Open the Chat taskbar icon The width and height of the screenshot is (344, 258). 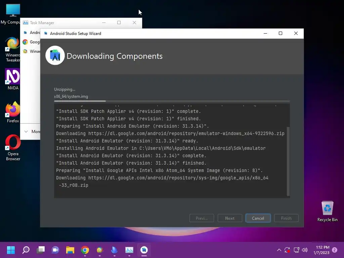click(55, 250)
